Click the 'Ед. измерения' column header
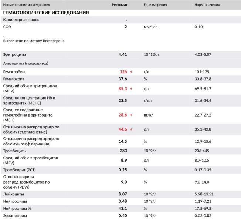 155,5
